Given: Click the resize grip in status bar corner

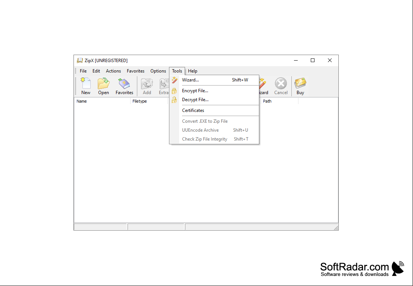Looking at the screenshot, I should coord(336,228).
